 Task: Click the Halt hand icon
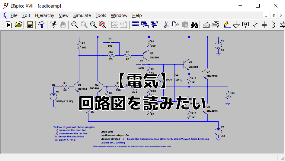point(63,25)
